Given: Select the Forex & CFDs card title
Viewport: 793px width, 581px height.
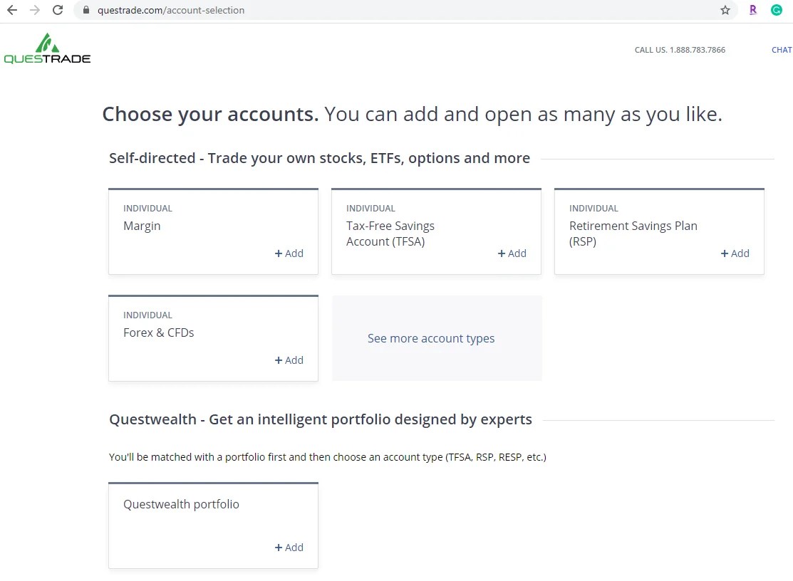Looking at the screenshot, I should point(158,333).
